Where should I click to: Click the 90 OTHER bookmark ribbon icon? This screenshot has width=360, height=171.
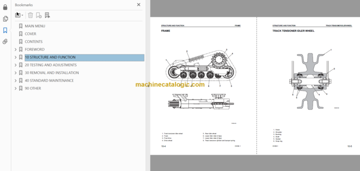(21, 89)
